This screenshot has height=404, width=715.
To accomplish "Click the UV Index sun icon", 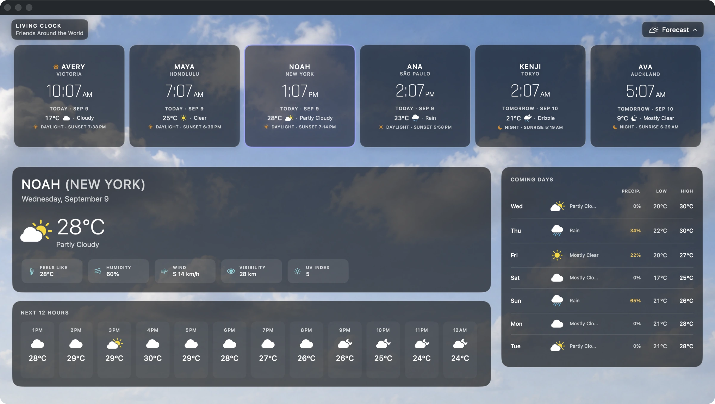I will pyautogui.click(x=297, y=271).
